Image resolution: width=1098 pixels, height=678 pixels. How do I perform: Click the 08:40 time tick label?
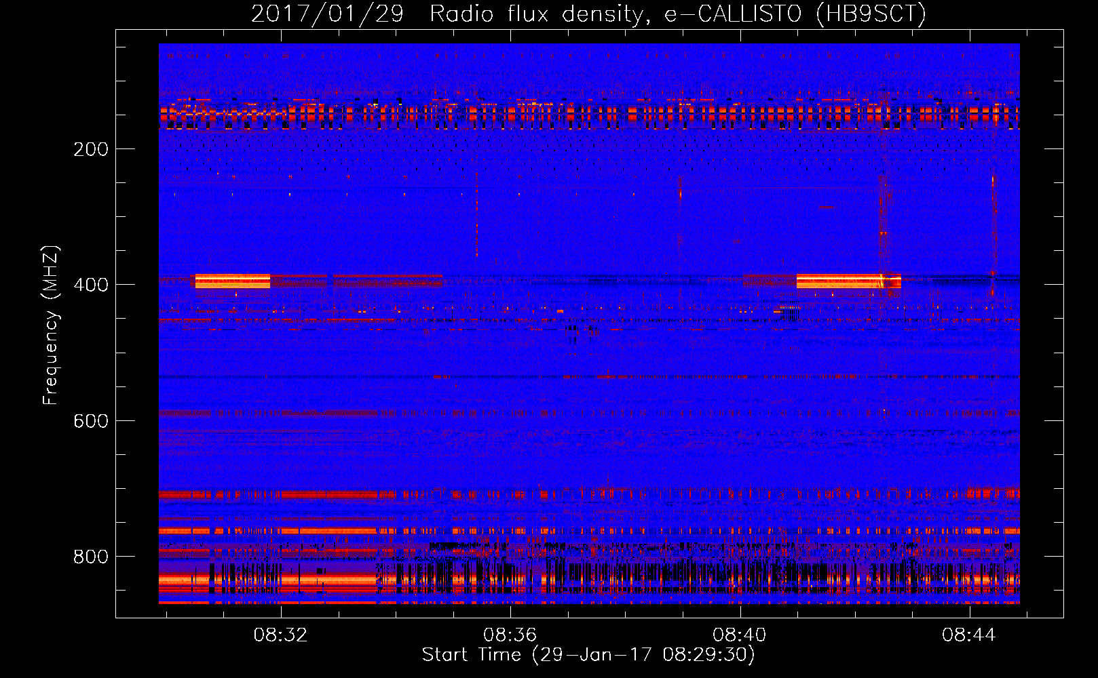pos(740,635)
